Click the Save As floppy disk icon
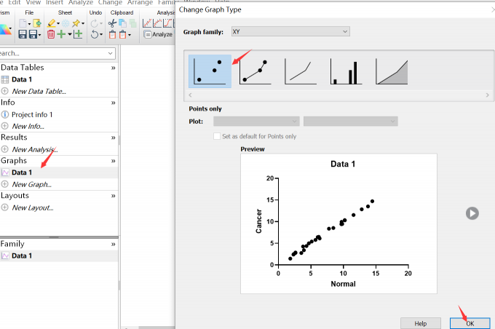Image resolution: width=495 pixels, height=329 pixels. [x=33, y=34]
